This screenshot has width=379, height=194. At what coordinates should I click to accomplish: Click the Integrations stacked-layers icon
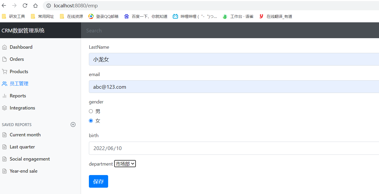coord(4,108)
